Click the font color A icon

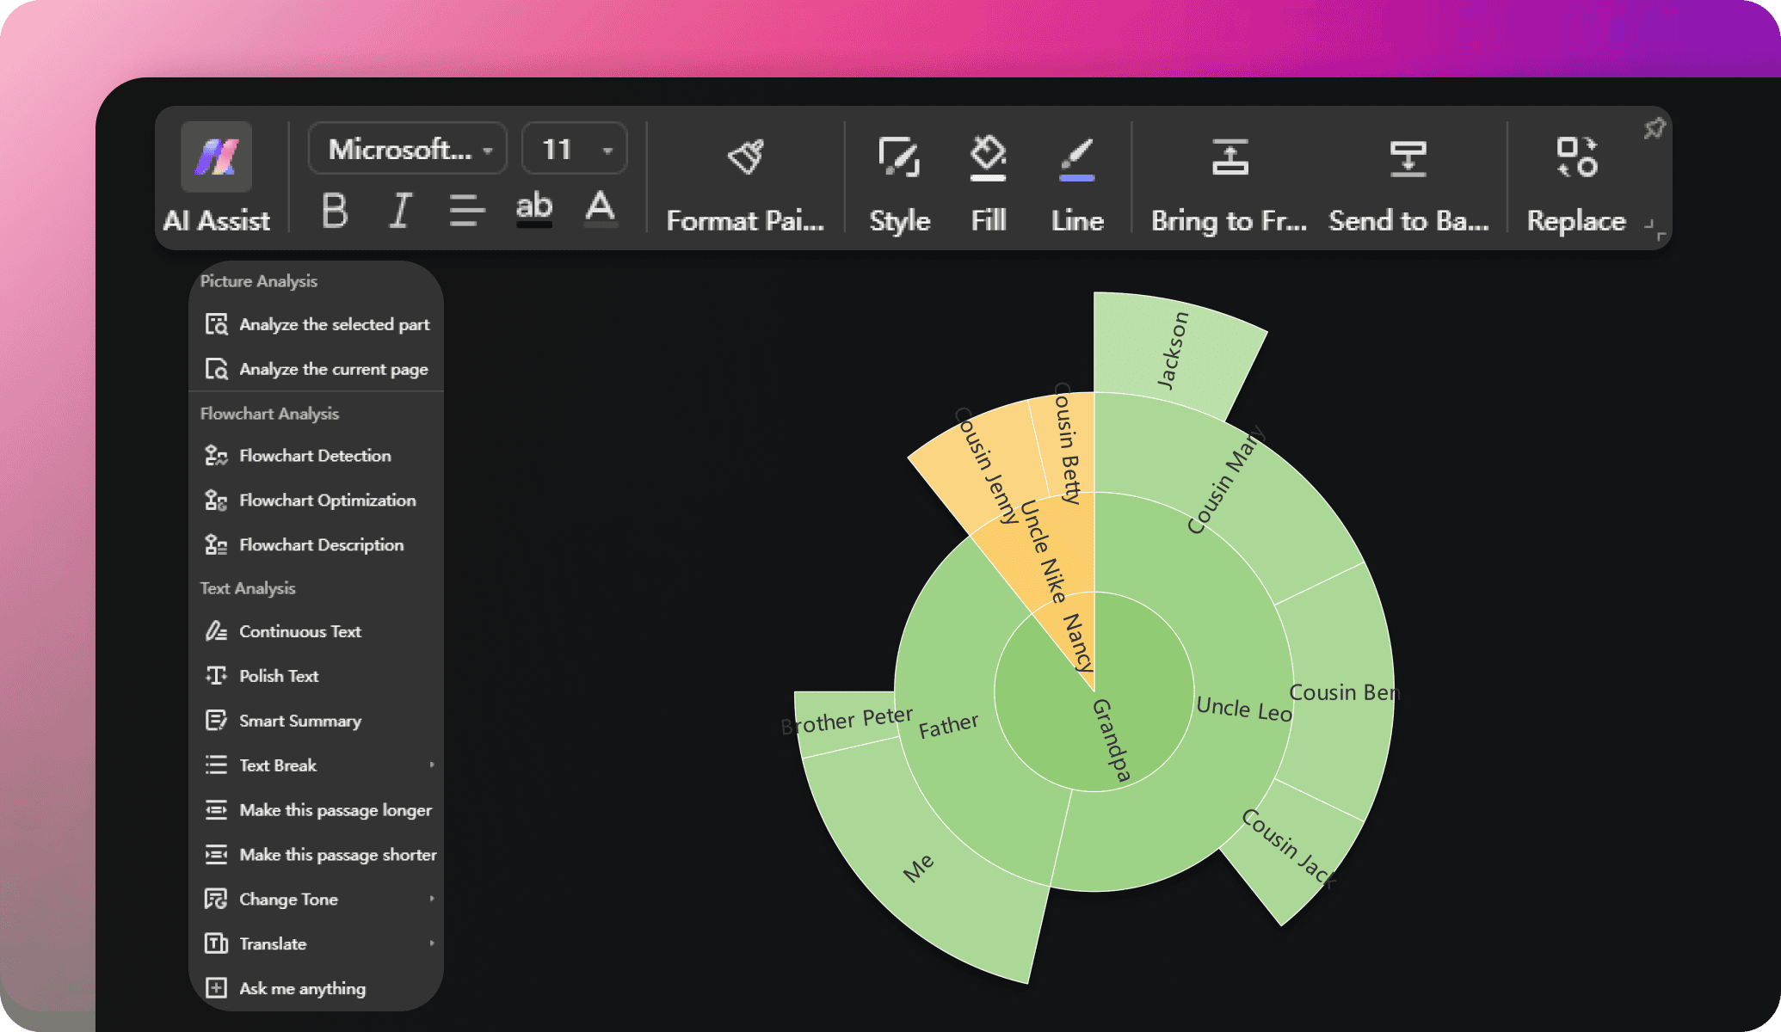pos(601,208)
